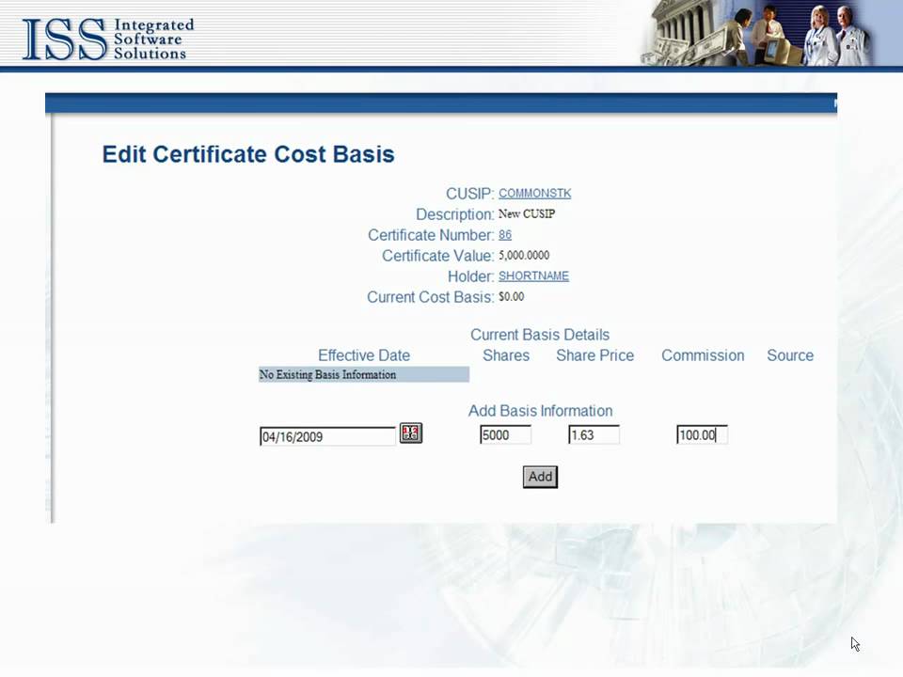Screen dimensions: 903x677
Task: Focus the Shares field containing 5000
Action: coord(506,434)
